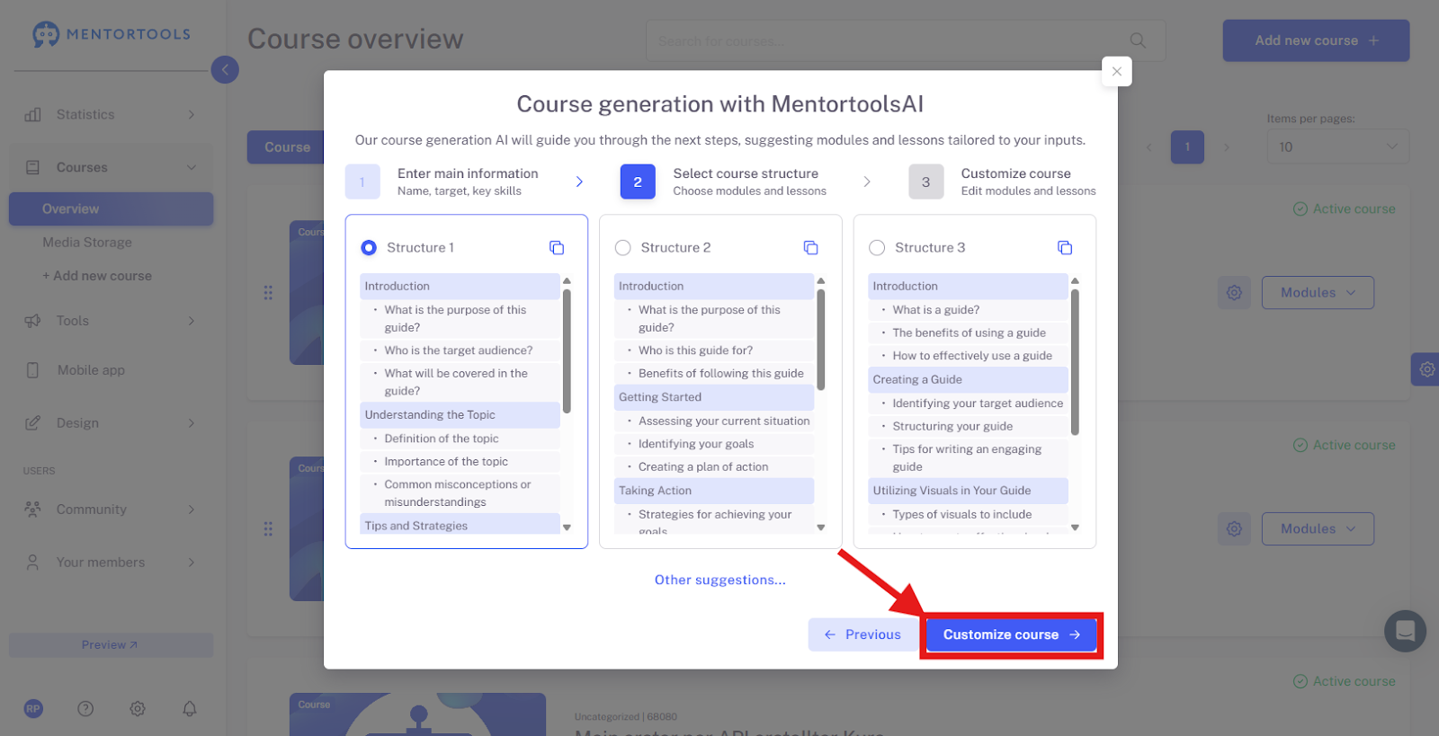Open the RP user avatar
The height and width of the screenshot is (736, 1439).
(33, 708)
